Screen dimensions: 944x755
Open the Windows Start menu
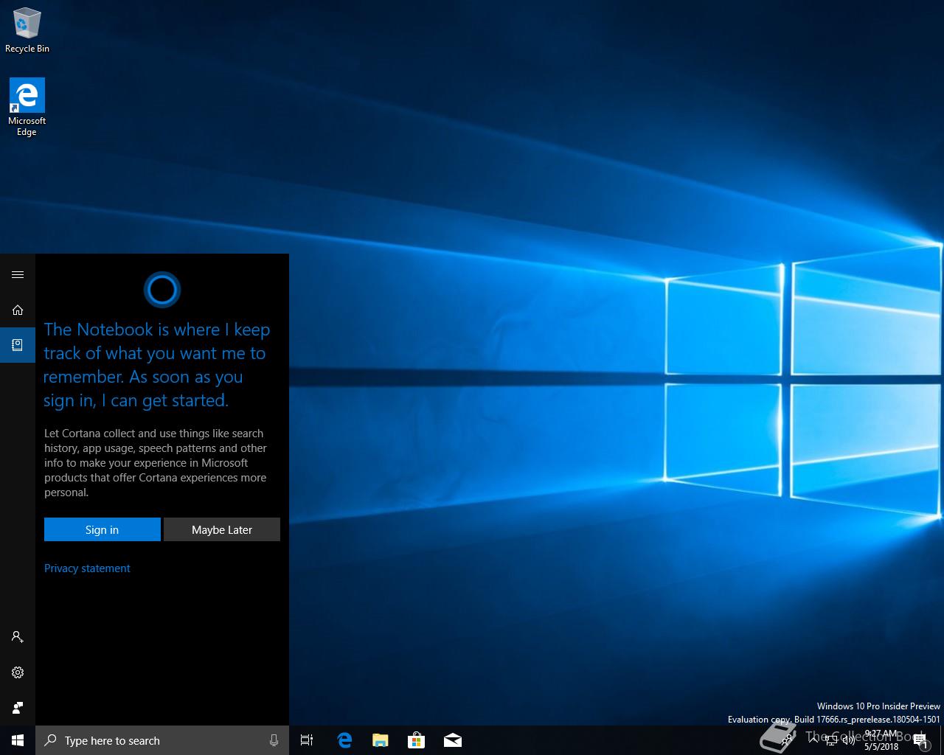[18, 740]
